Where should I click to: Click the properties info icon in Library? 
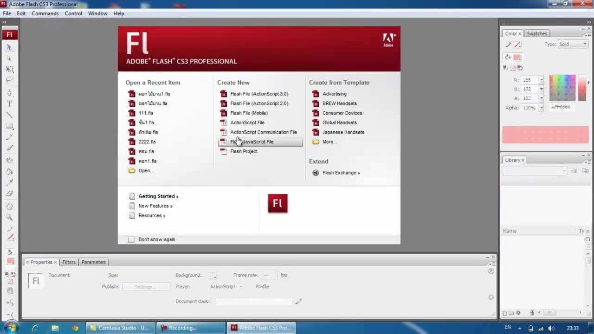[x=518, y=313]
